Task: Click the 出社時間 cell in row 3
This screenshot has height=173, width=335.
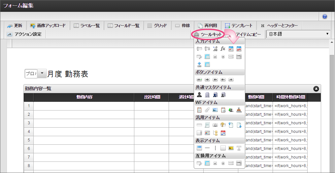Action: coord(151,123)
